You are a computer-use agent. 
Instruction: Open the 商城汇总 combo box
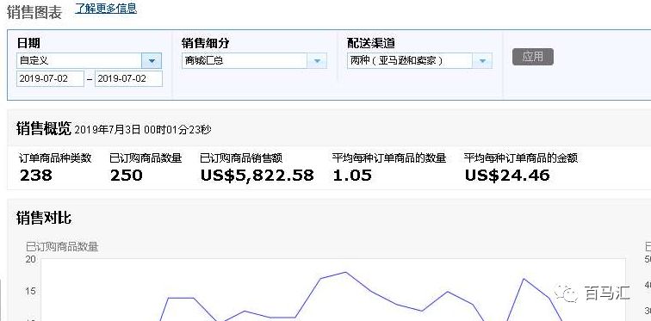tap(254, 61)
